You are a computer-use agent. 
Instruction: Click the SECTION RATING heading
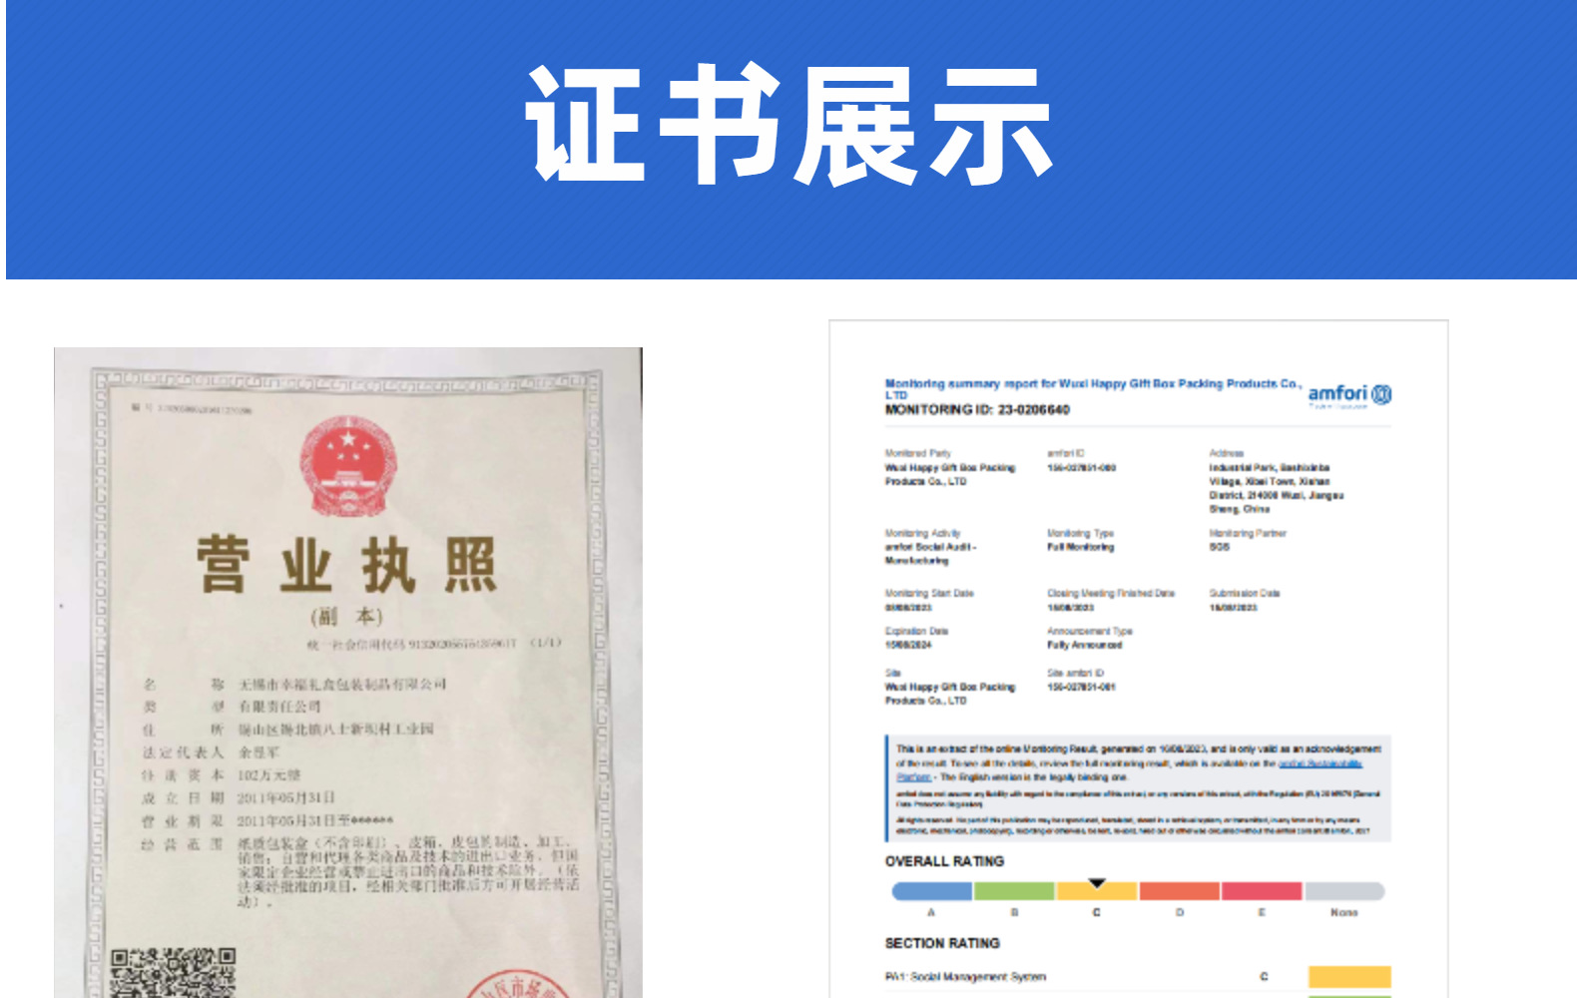[x=942, y=942]
